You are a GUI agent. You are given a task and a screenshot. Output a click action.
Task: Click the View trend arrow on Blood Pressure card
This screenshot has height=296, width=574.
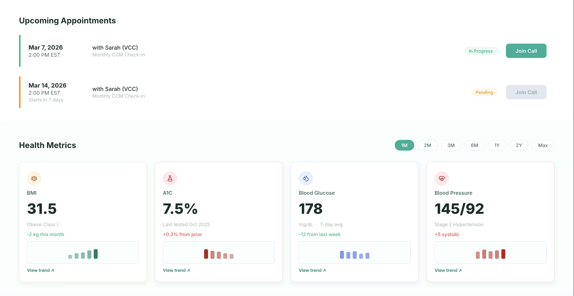tap(460, 270)
